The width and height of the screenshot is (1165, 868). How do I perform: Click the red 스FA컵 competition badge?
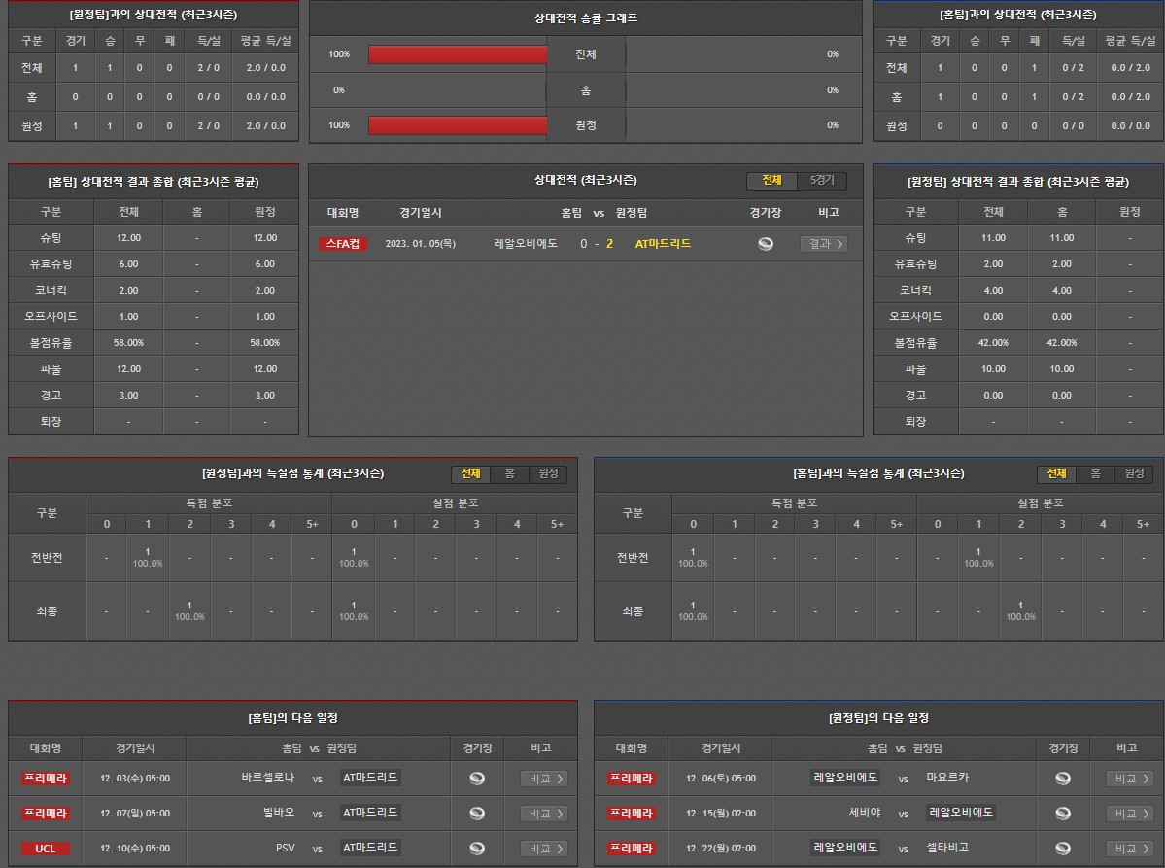click(x=343, y=244)
